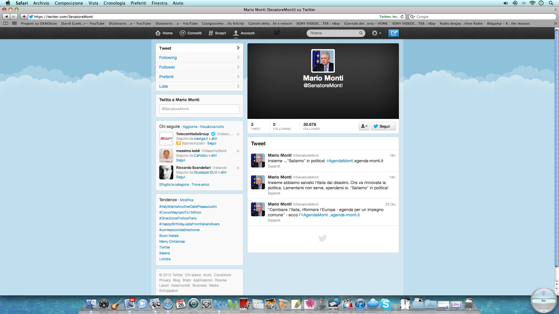This screenshot has width=559, height=314.
Task: Open Skype from the Dock
Action: (x=385, y=304)
